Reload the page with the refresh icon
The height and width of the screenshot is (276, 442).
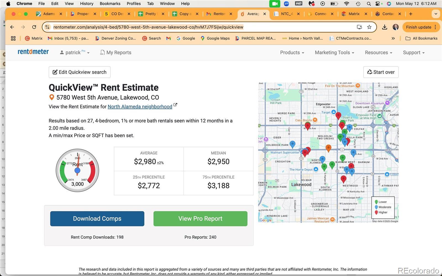34,27
